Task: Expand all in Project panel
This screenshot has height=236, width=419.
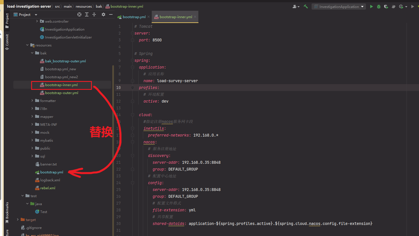Action: pos(87,14)
